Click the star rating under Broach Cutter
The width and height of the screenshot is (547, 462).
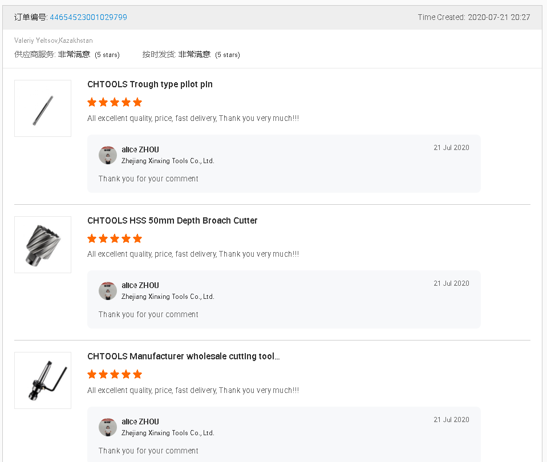[x=115, y=238]
